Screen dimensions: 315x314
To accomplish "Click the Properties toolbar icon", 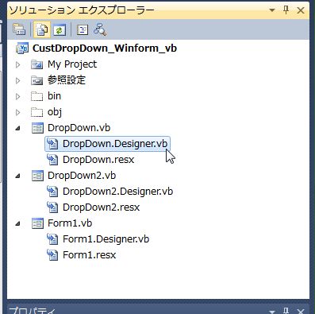I will [19, 29].
